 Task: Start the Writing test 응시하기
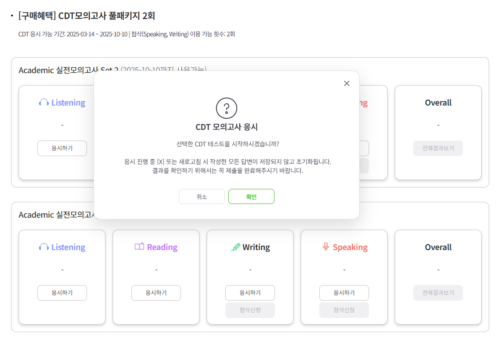(x=250, y=293)
